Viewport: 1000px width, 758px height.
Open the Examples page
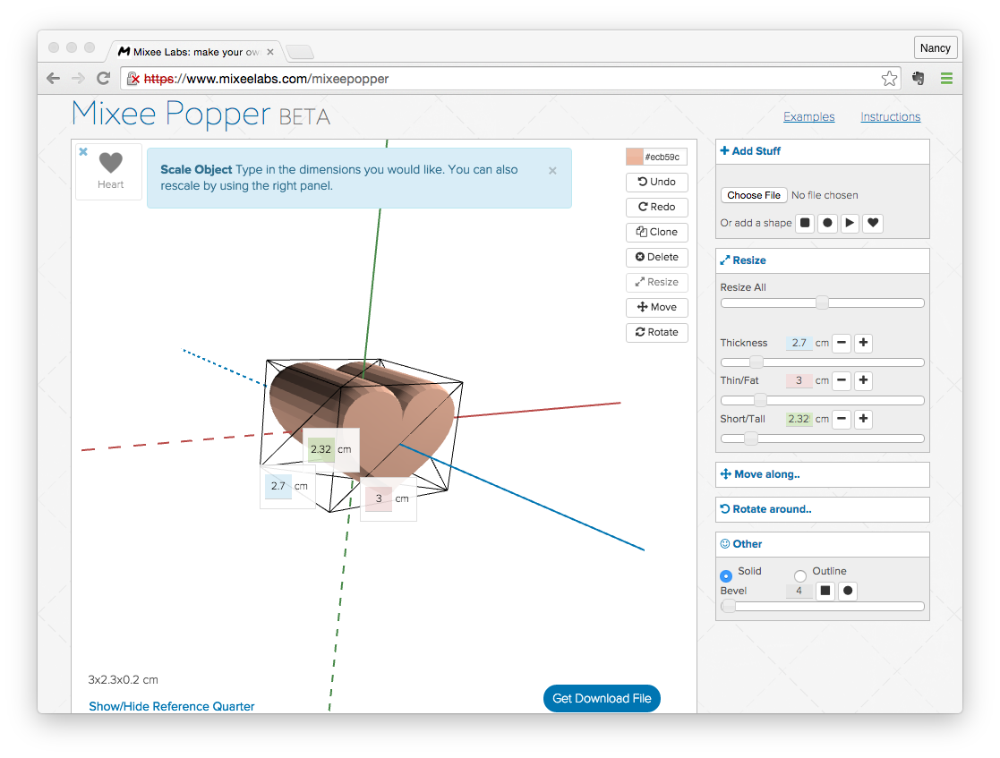(x=808, y=116)
